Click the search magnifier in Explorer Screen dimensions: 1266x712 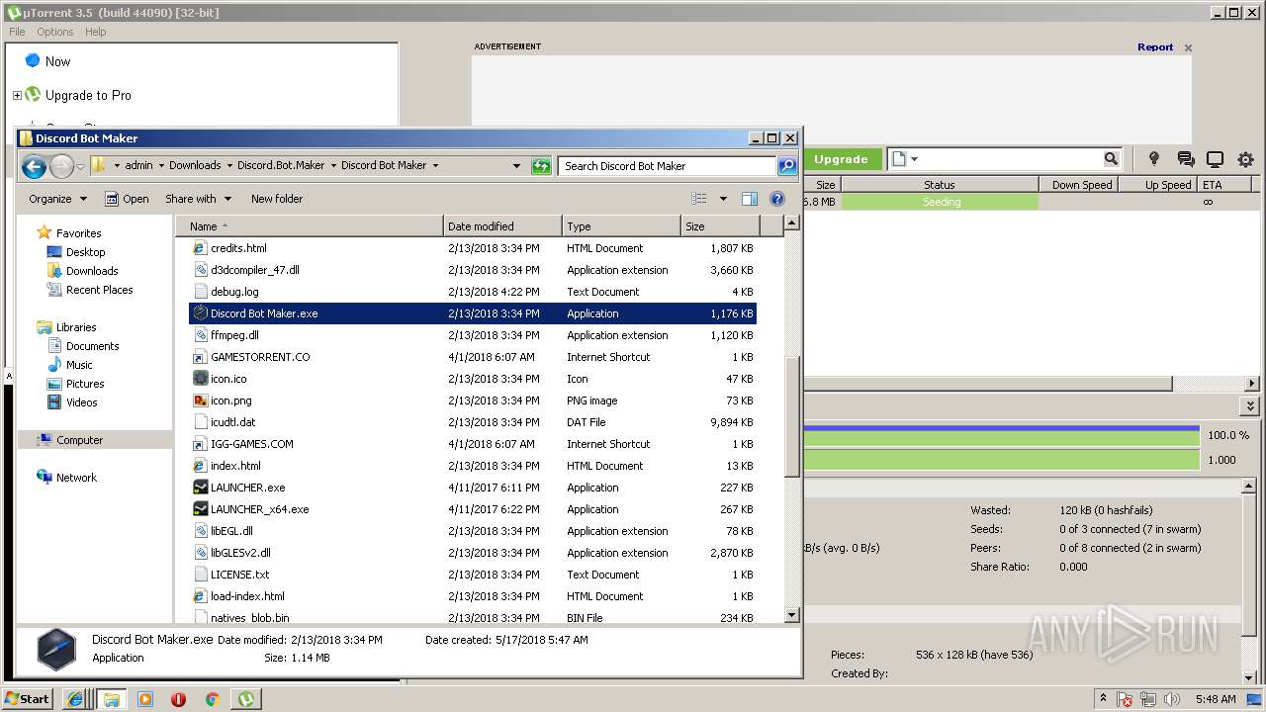[787, 166]
